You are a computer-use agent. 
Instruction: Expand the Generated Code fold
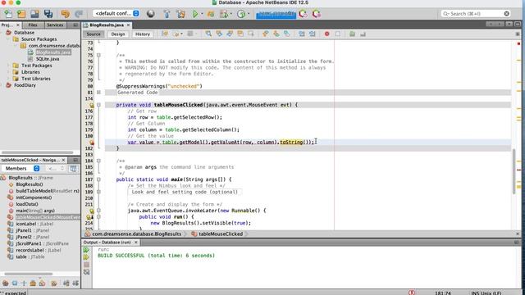tap(98, 93)
